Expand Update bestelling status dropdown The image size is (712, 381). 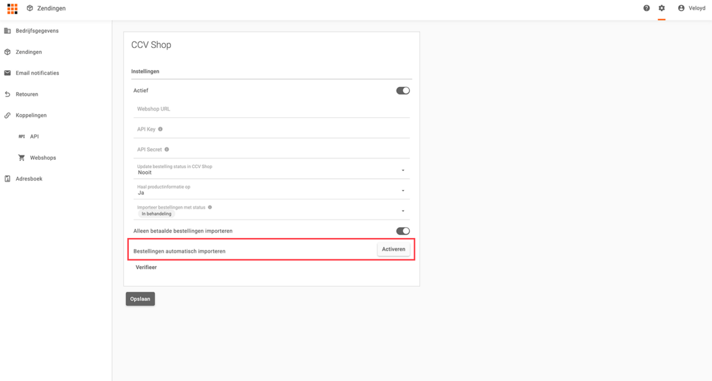403,170
